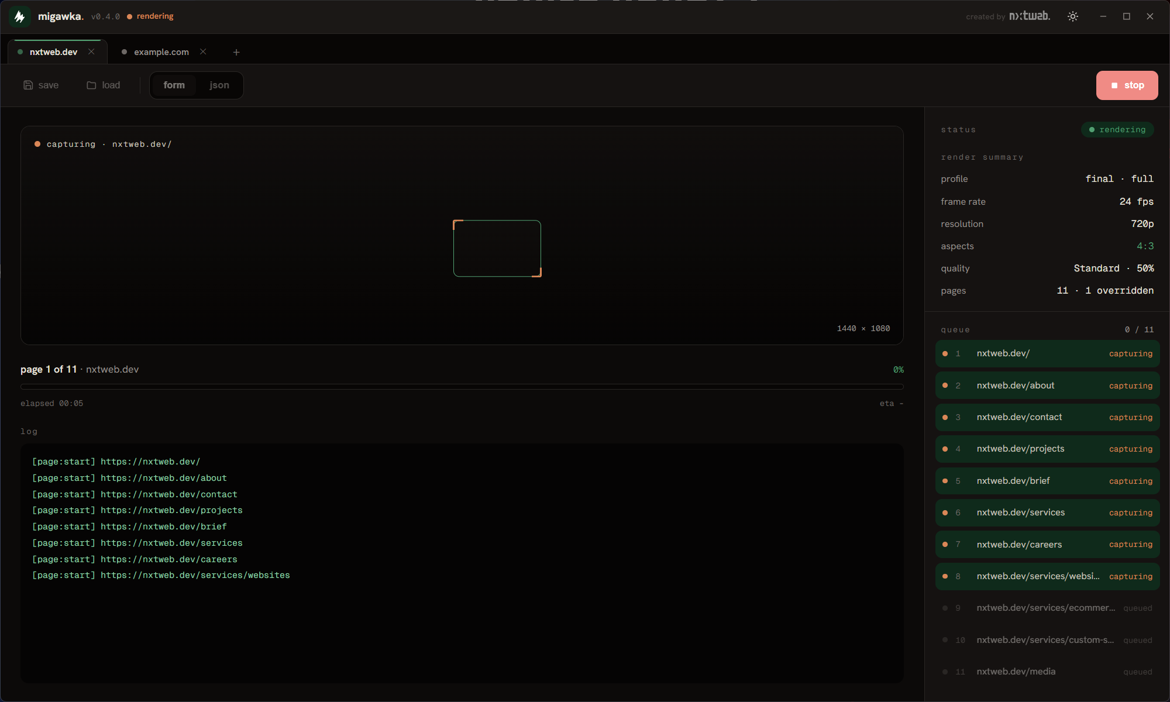Click the 'Standard · 50%' quality value
The width and height of the screenshot is (1170, 702).
pyautogui.click(x=1114, y=269)
